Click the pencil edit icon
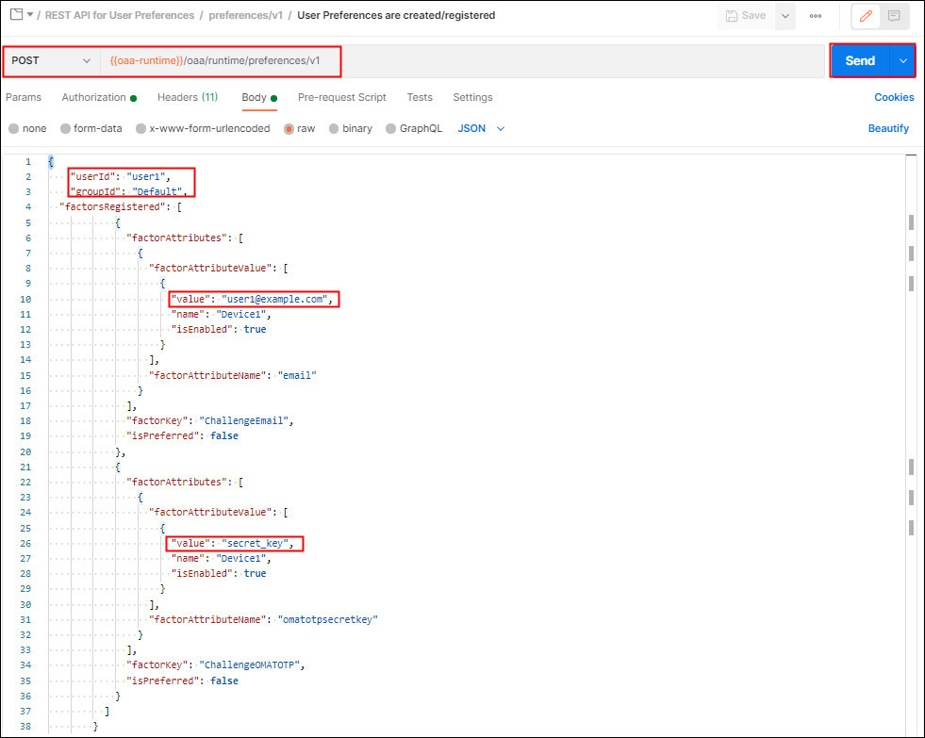This screenshot has width=925, height=738. click(x=866, y=16)
